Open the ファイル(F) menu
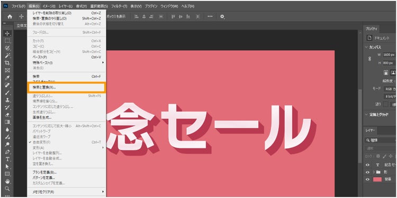 coord(19,6)
